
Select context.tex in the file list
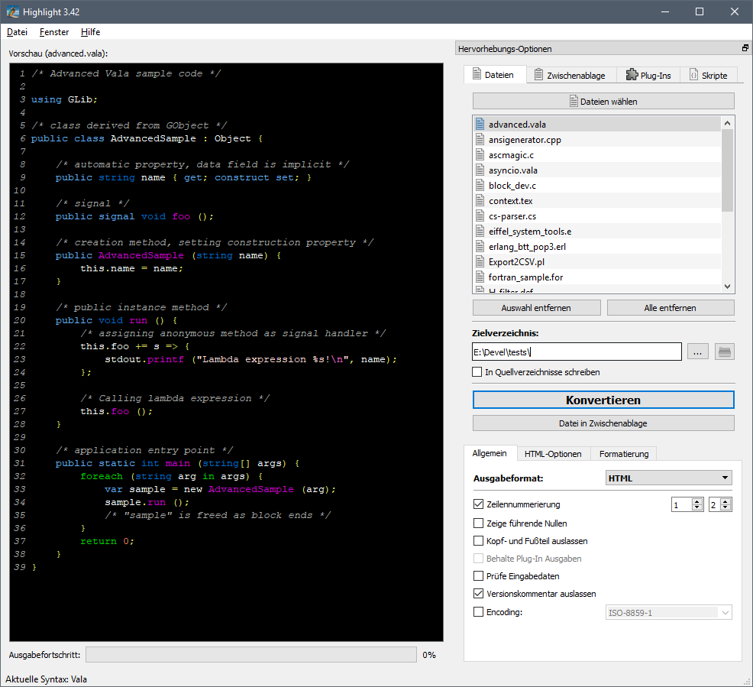pos(597,200)
